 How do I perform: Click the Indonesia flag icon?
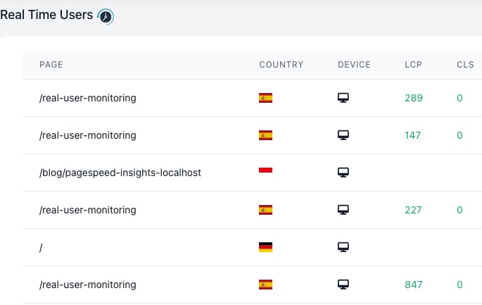[x=265, y=172]
